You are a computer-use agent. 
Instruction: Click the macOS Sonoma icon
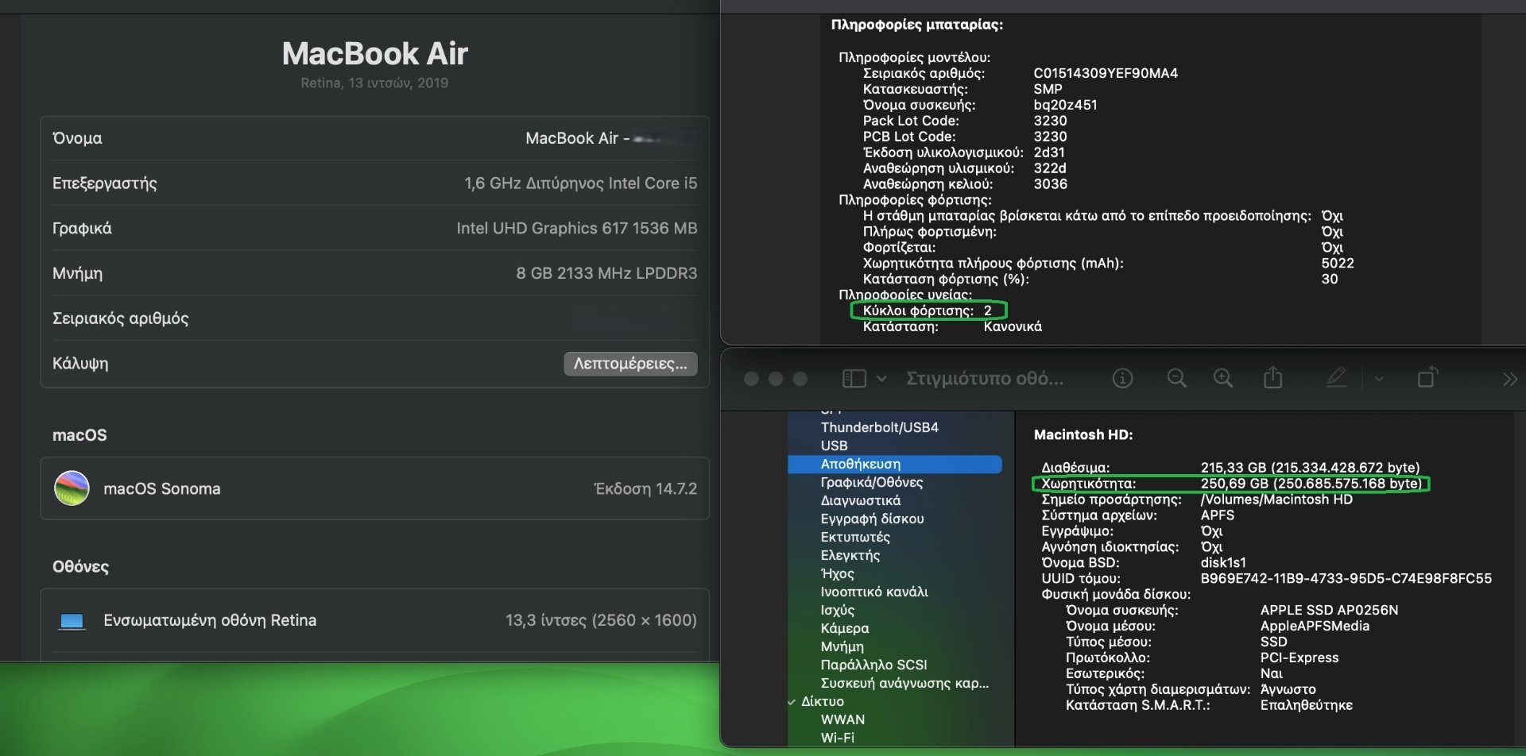tap(72, 488)
